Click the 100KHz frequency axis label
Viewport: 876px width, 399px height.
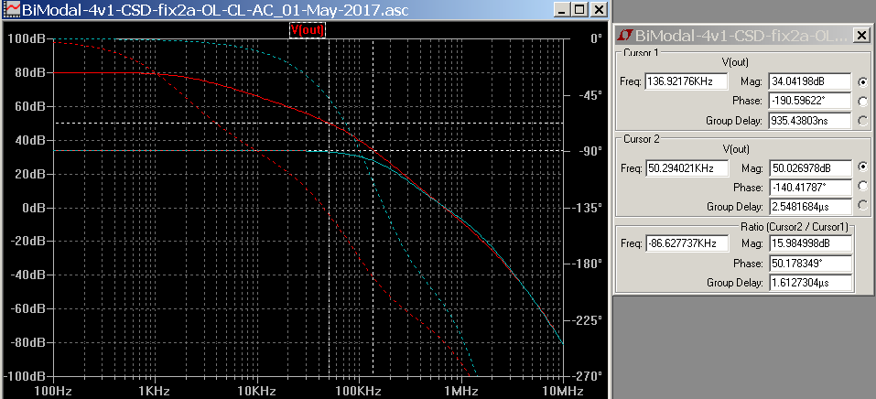(x=358, y=391)
